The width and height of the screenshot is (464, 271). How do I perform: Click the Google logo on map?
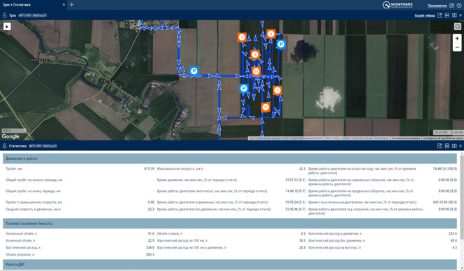[x=10, y=136]
